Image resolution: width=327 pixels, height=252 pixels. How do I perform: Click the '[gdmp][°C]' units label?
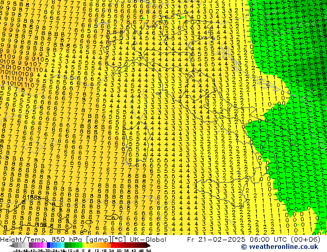tap(106, 240)
